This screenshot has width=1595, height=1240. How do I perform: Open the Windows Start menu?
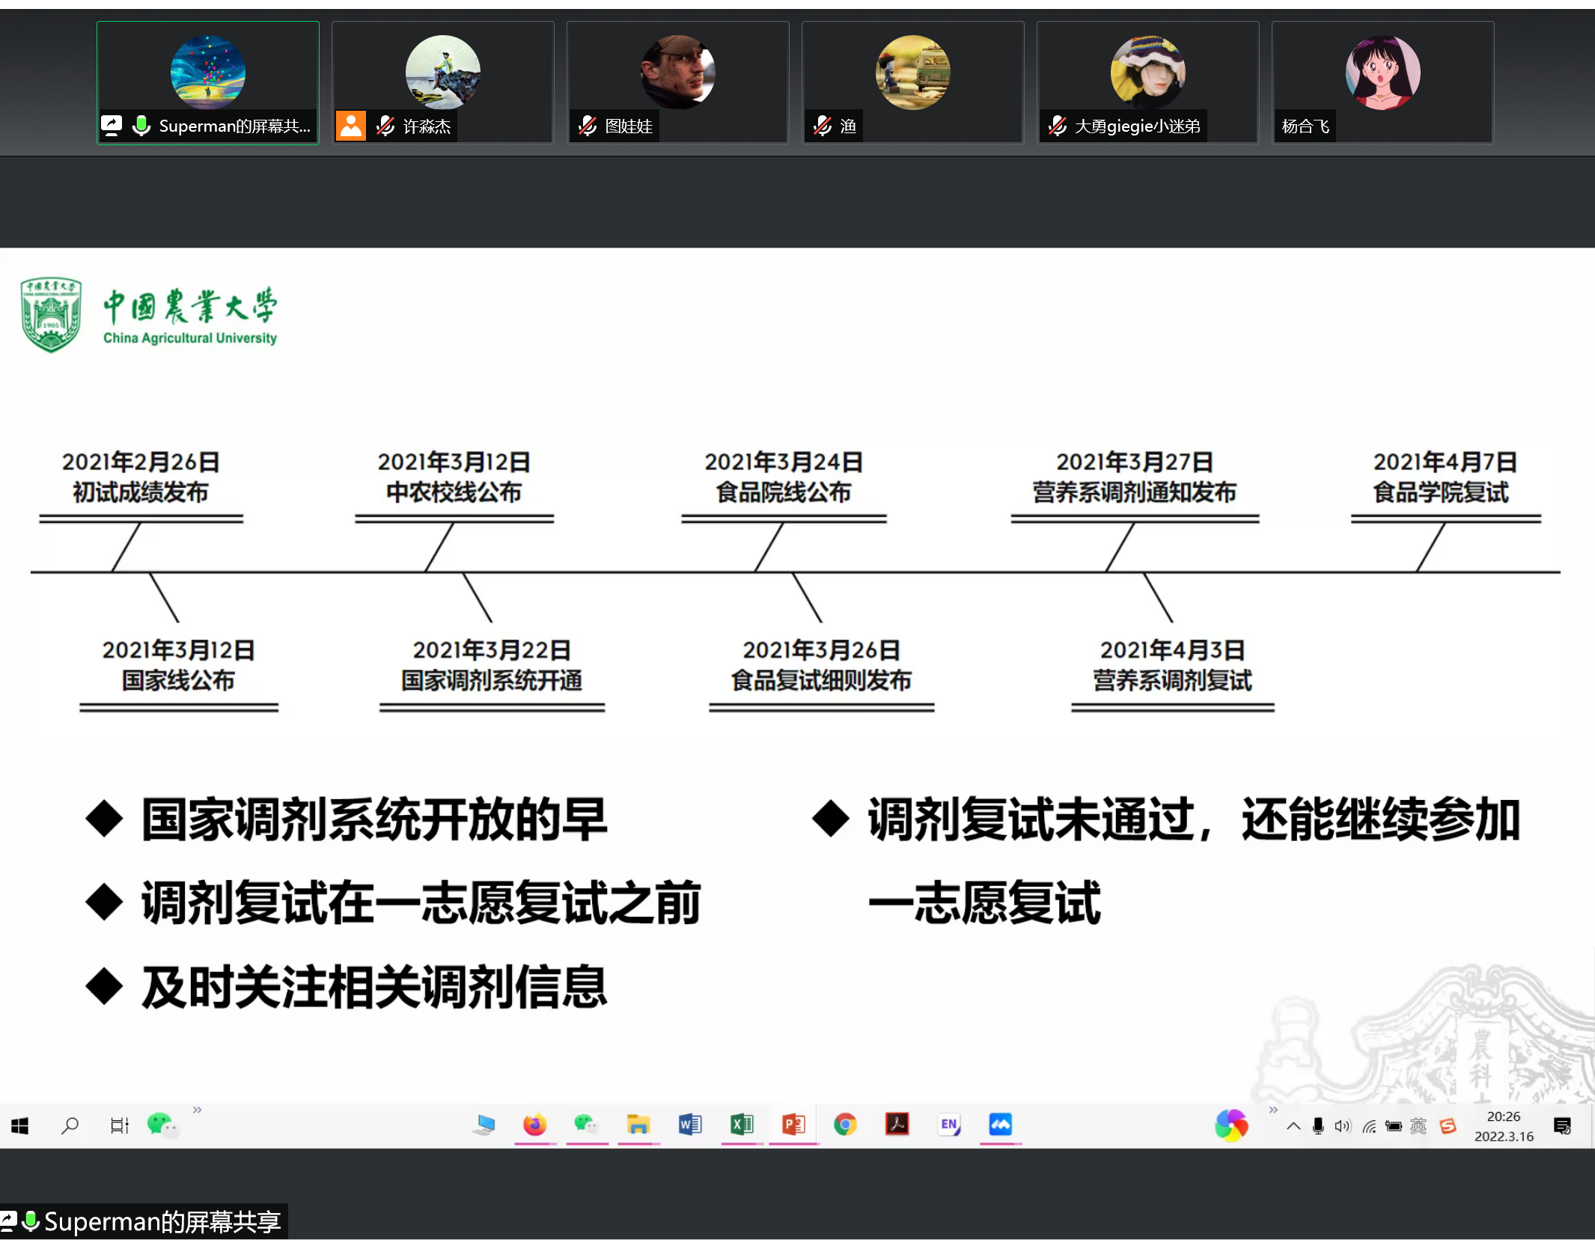pyautogui.click(x=19, y=1125)
